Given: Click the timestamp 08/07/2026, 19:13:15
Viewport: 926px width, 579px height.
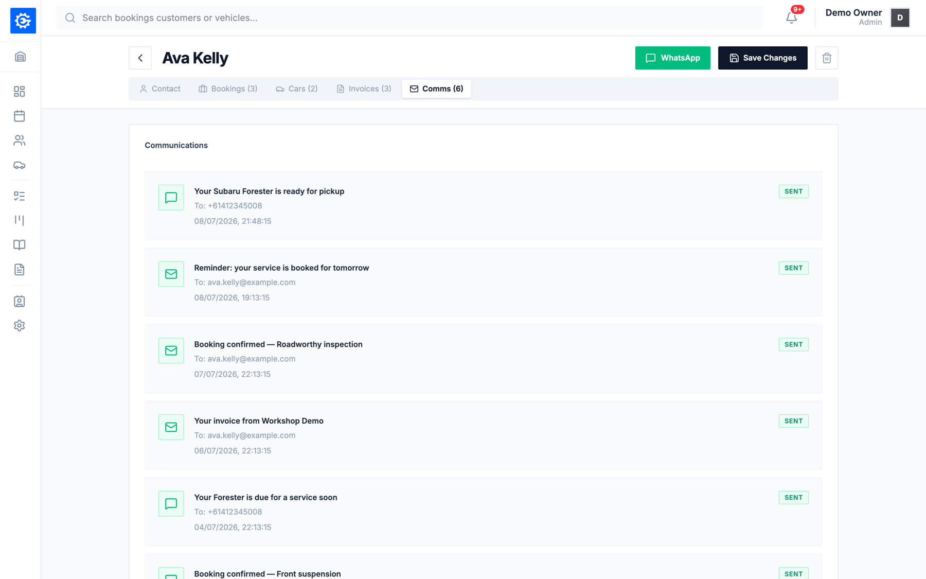Looking at the screenshot, I should pos(232,298).
